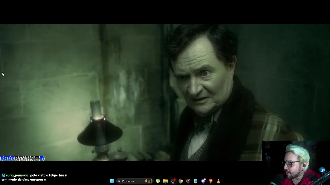
Task: Open Discord from the taskbar
Action: [x=203, y=181]
